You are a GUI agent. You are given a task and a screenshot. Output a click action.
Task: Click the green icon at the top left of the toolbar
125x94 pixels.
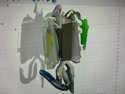point(14,0)
